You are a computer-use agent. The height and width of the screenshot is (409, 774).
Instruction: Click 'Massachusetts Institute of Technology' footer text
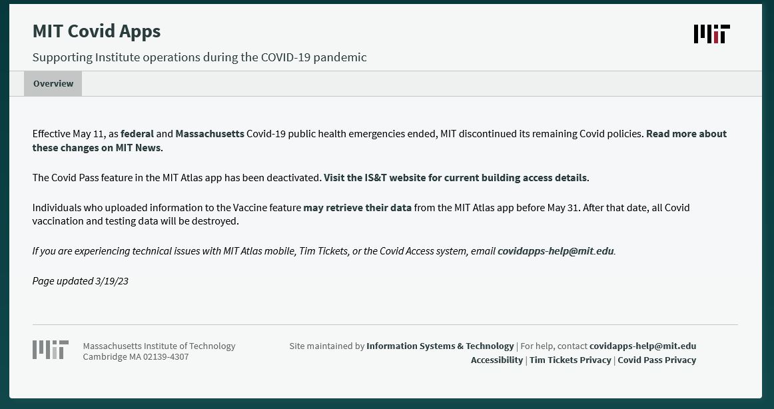159,346
